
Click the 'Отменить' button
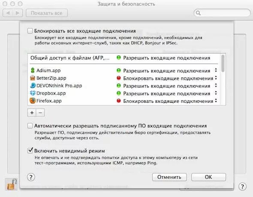pos(169,177)
